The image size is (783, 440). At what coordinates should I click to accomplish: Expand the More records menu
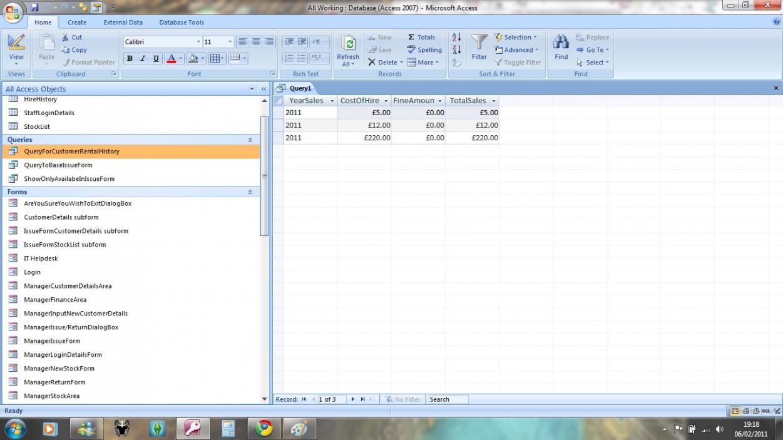423,63
